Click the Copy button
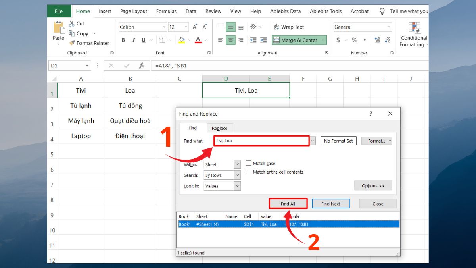This screenshot has width=476, height=268. point(79,33)
